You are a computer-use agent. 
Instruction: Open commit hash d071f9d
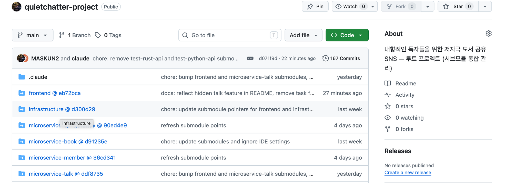(268, 58)
